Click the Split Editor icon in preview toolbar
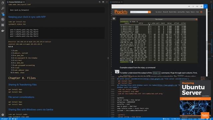This screenshot has height=120, width=213. coord(103,2)
